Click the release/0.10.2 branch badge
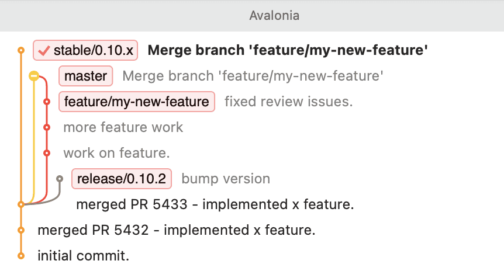 (x=121, y=179)
